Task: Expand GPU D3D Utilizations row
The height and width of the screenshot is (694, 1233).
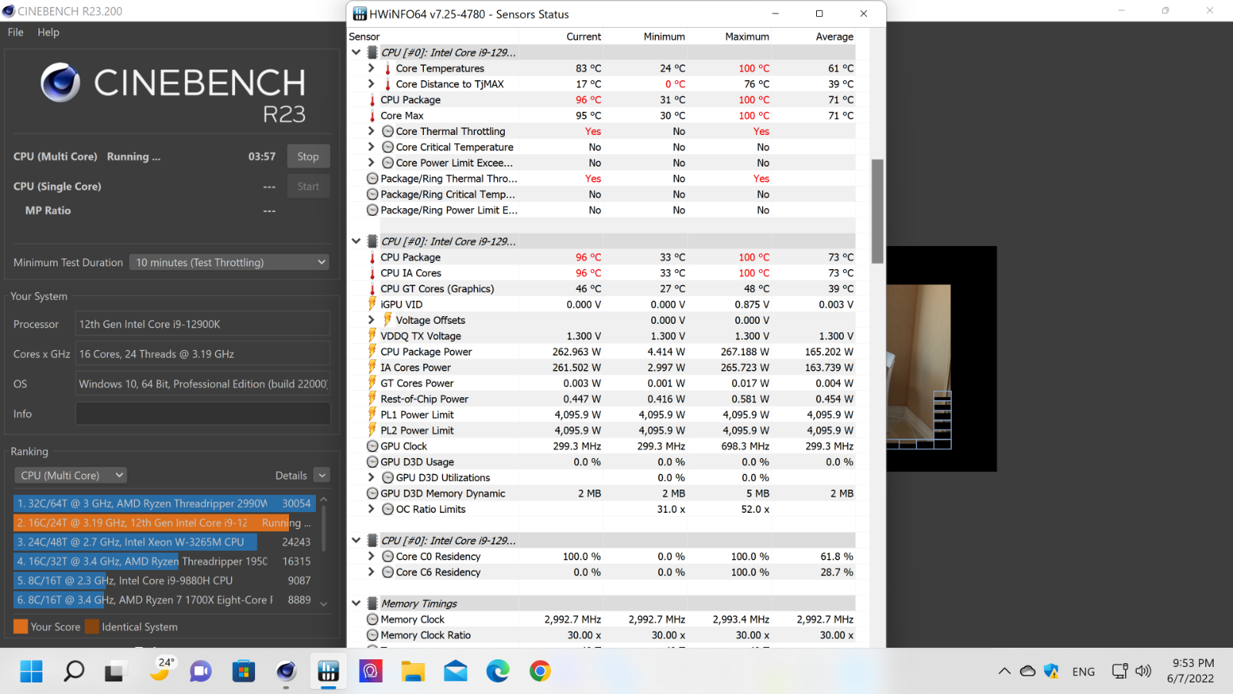Action: coord(371,477)
